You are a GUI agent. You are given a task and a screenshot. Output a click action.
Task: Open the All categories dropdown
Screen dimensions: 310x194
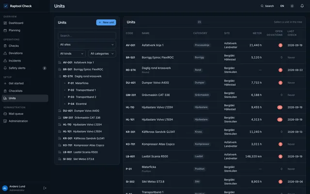coord(102,54)
